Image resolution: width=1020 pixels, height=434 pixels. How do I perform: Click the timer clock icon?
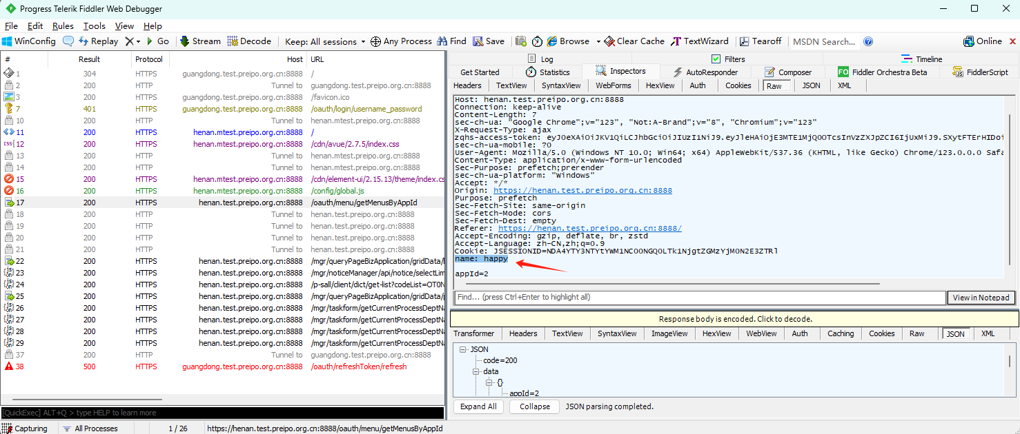[537, 41]
